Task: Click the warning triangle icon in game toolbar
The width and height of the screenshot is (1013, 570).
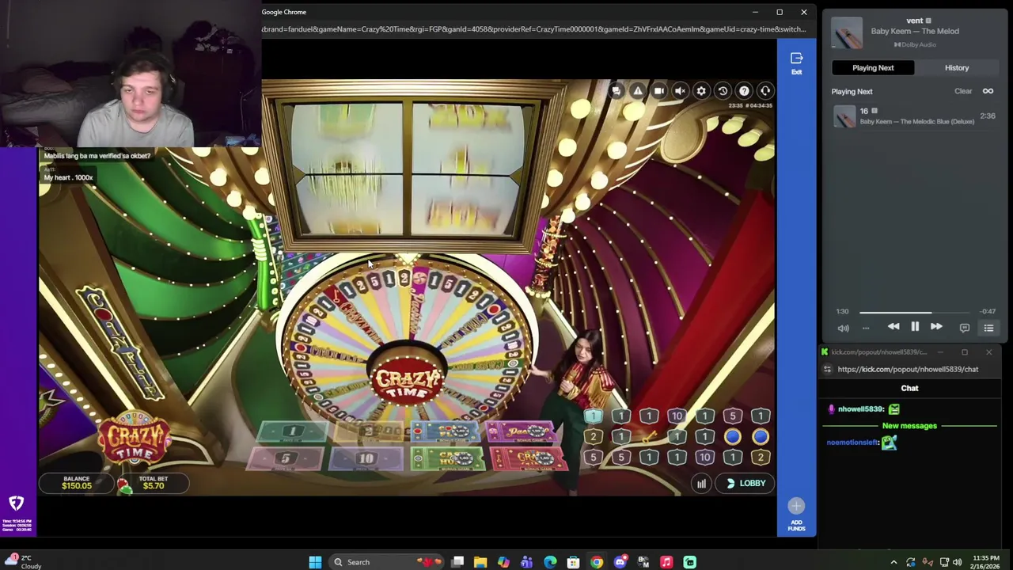Action: pos(638,91)
